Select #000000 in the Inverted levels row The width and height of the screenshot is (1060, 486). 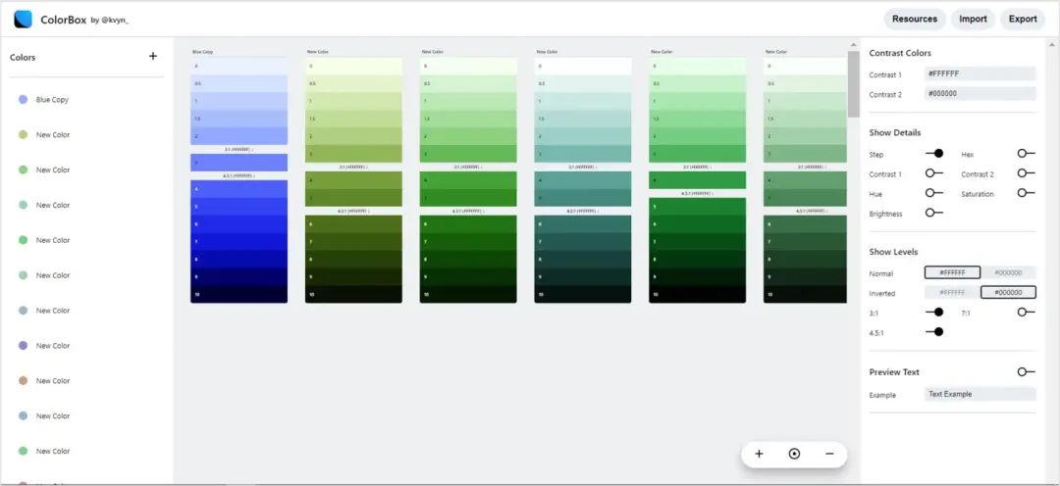1008,292
